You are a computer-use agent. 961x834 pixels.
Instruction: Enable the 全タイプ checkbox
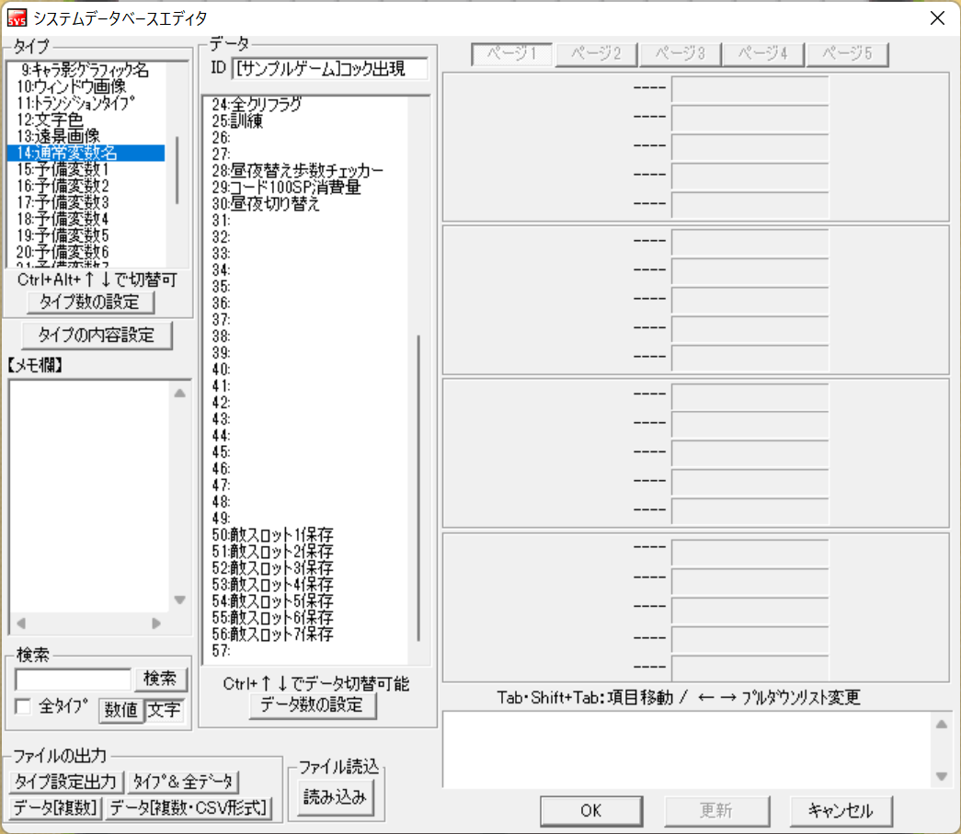click(x=23, y=706)
